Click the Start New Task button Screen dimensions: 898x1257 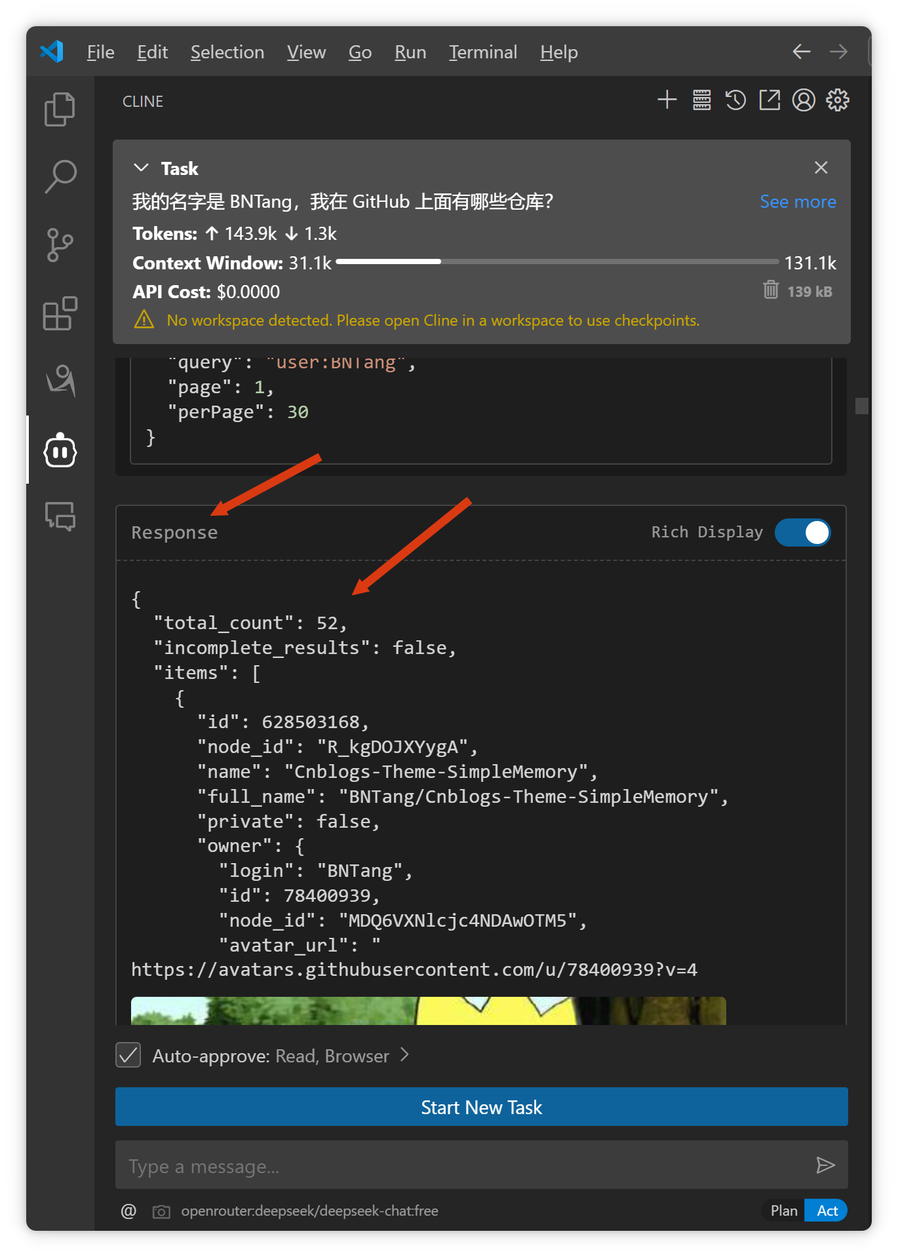coord(481,1107)
